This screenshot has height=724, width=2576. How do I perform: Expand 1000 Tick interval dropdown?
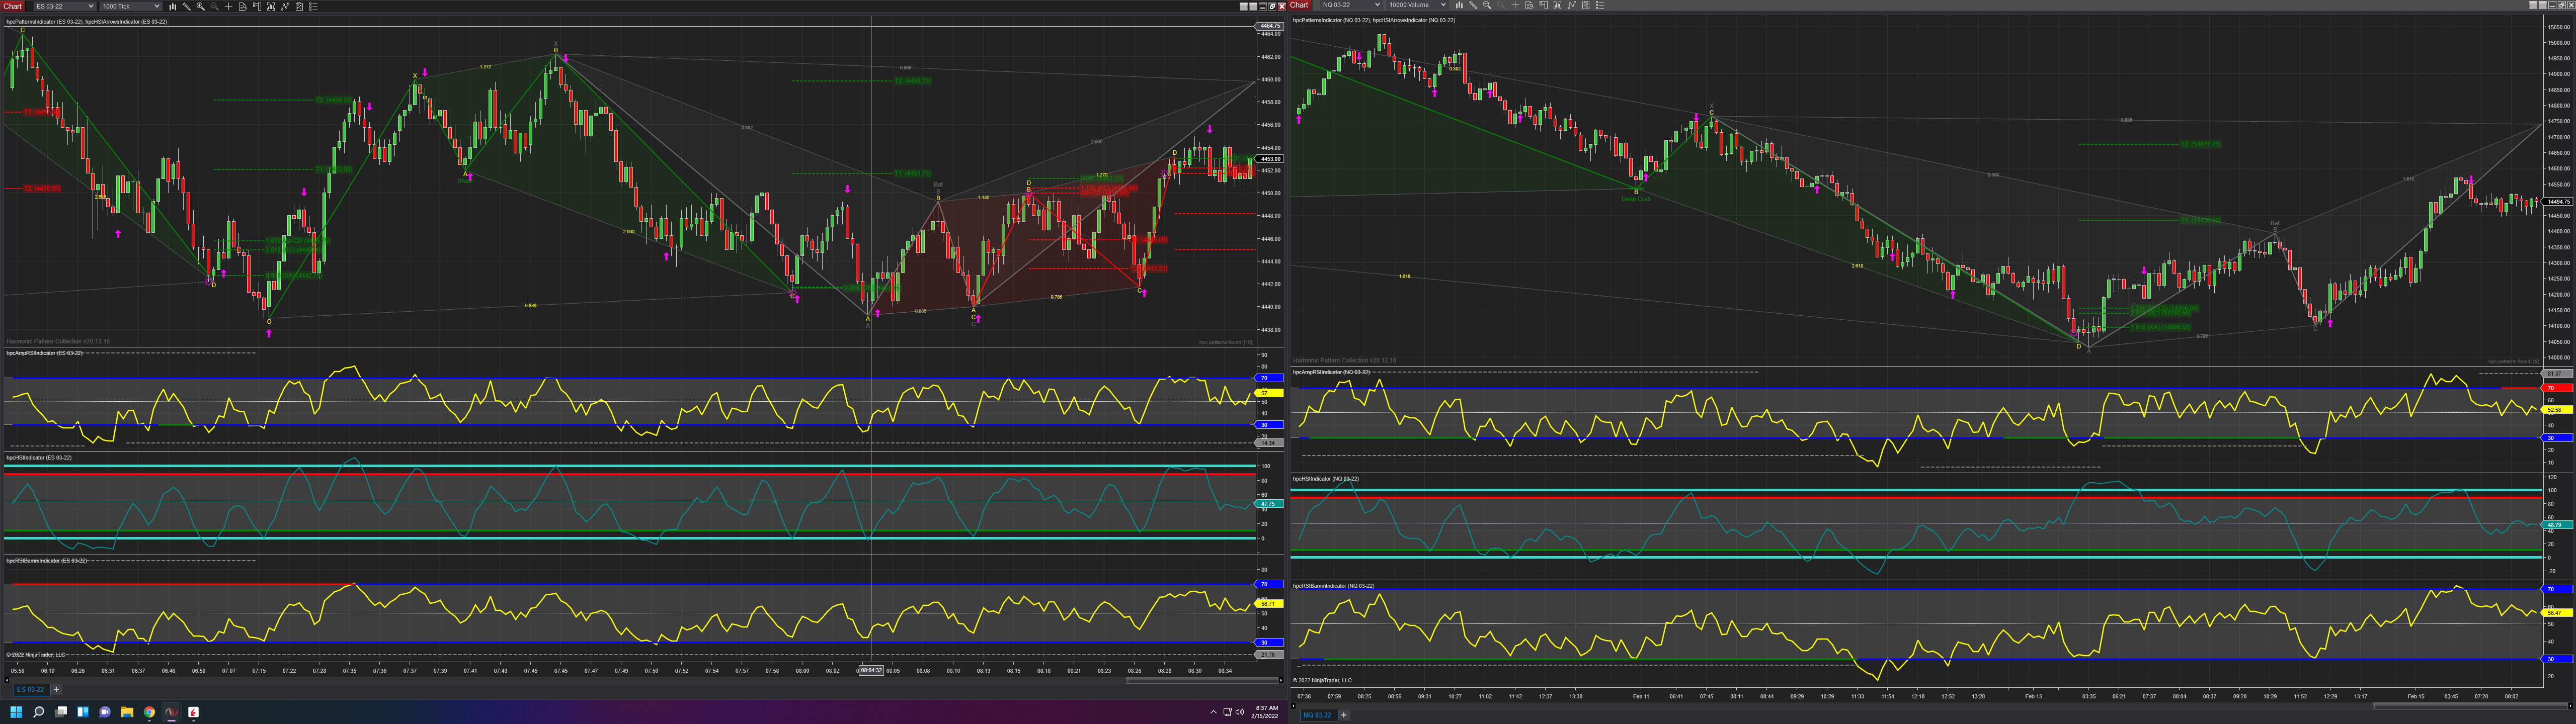[x=130, y=6]
